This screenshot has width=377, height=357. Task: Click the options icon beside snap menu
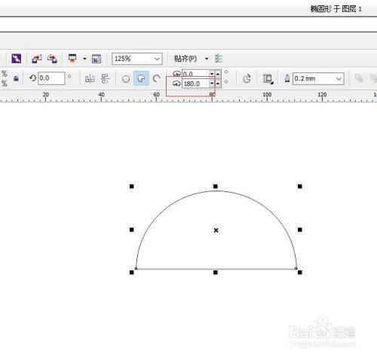[x=219, y=59]
